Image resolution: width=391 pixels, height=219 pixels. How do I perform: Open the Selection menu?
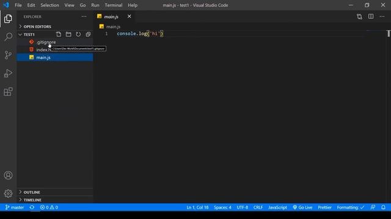pyautogui.click(x=49, y=5)
